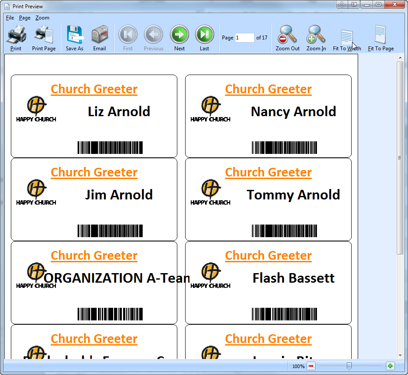Click the zoom slider handle at the bottom
The width and height of the screenshot is (408, 375).
click(x=349, y=366)
